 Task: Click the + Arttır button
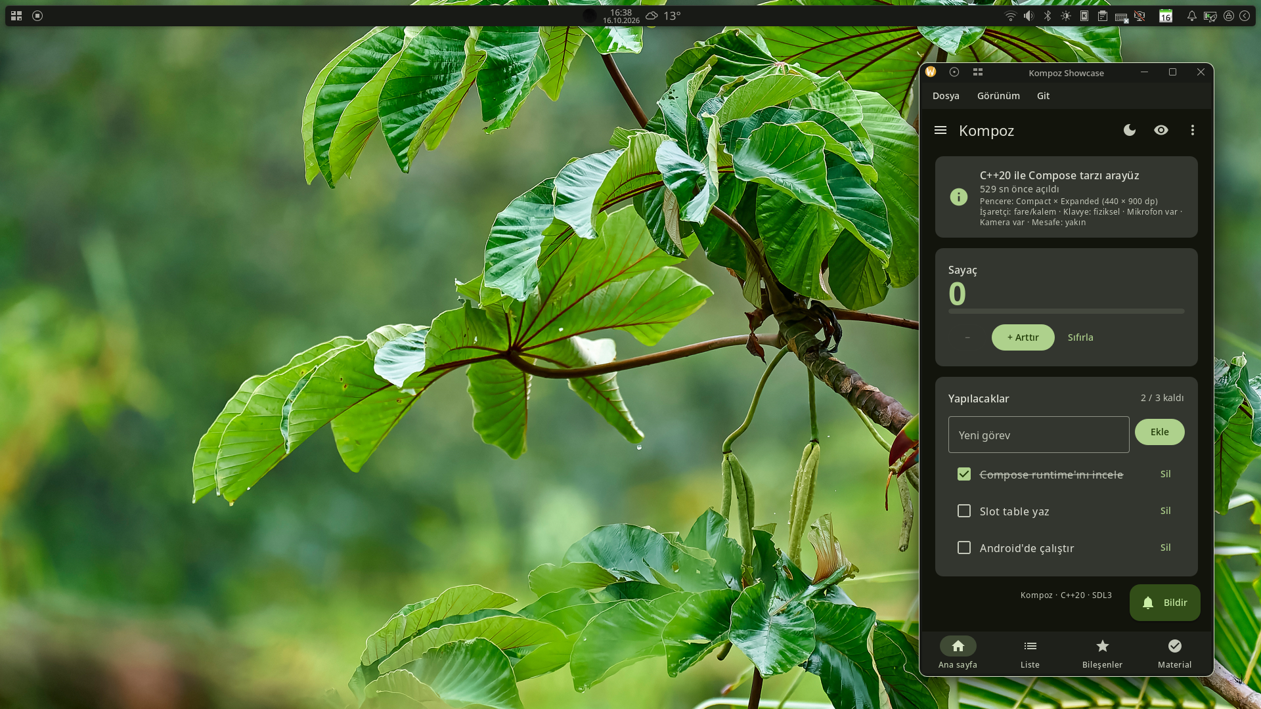click(1023, 337)
